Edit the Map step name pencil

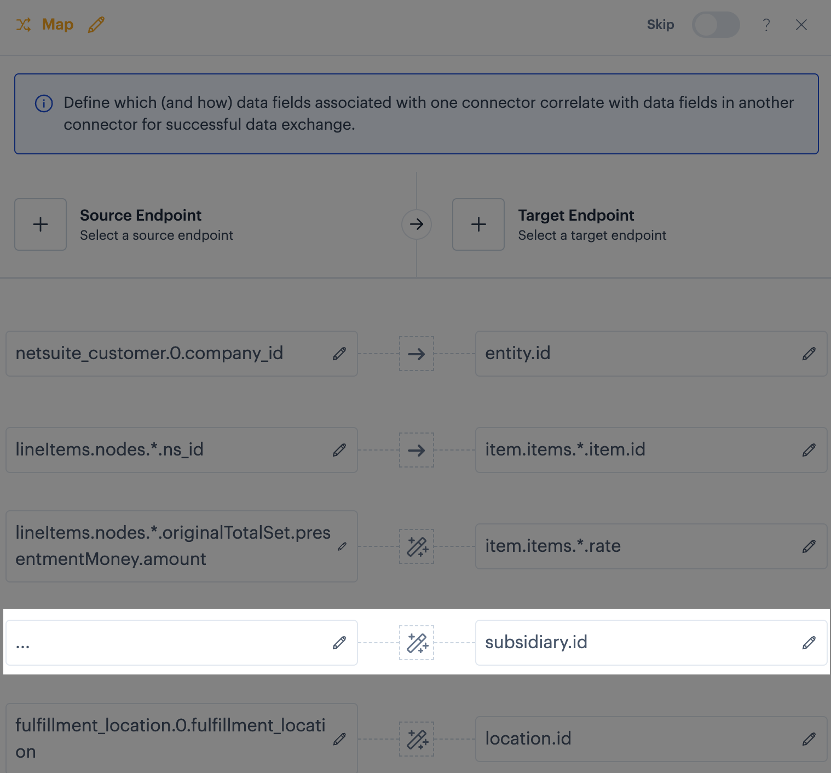click(96, 25)
